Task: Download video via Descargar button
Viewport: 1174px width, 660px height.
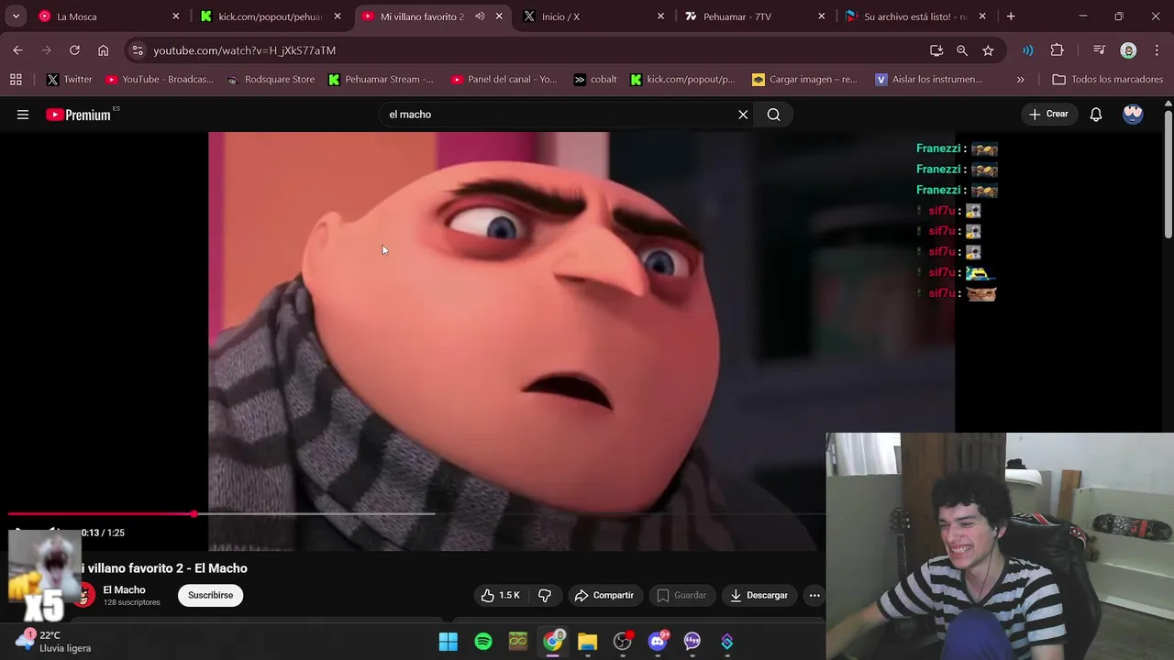Action: (759, 596)
